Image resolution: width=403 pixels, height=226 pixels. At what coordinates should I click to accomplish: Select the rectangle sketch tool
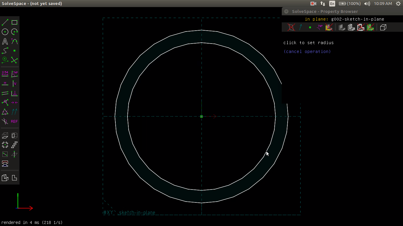(x=14, y=22)
